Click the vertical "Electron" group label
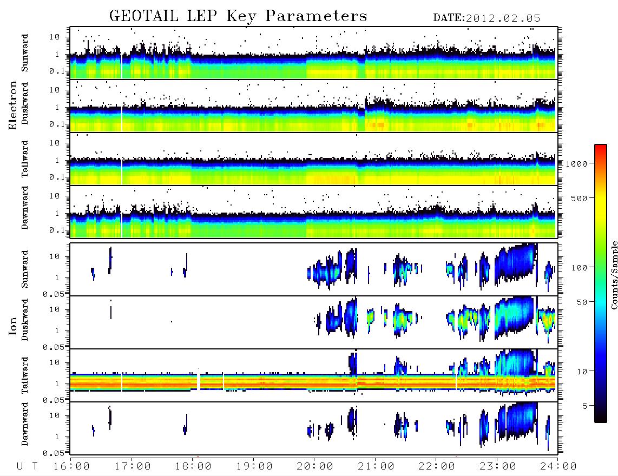 (x=13, y=105)
